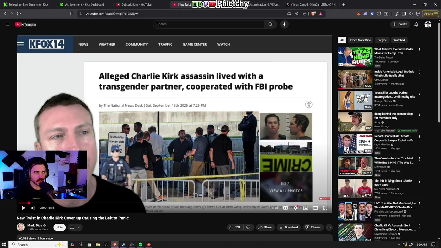Submit search via magnifying glass button

(270, 24)
